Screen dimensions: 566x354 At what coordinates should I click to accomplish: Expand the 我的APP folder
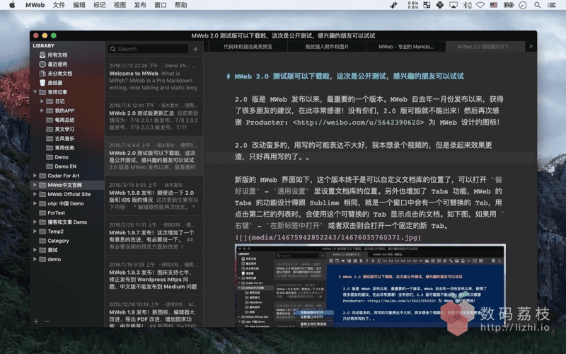click(x=42, y=110)
